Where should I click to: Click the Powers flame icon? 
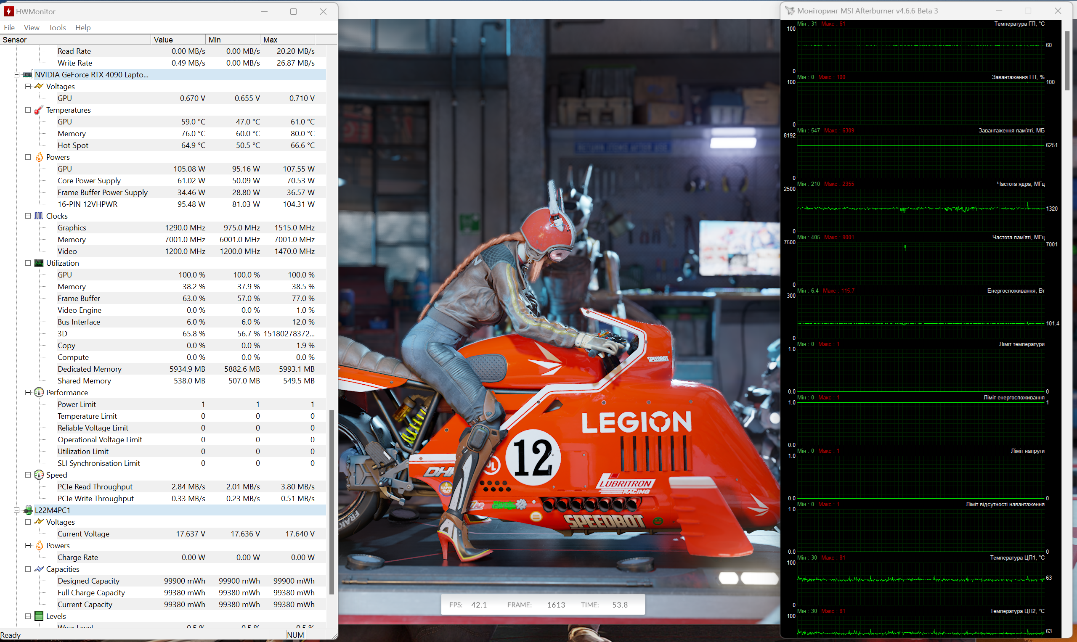click(x=39, y=157)
